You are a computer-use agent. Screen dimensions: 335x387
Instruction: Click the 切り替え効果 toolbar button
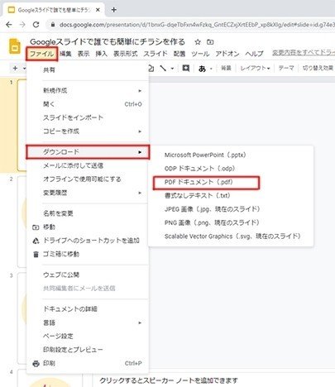318,68
